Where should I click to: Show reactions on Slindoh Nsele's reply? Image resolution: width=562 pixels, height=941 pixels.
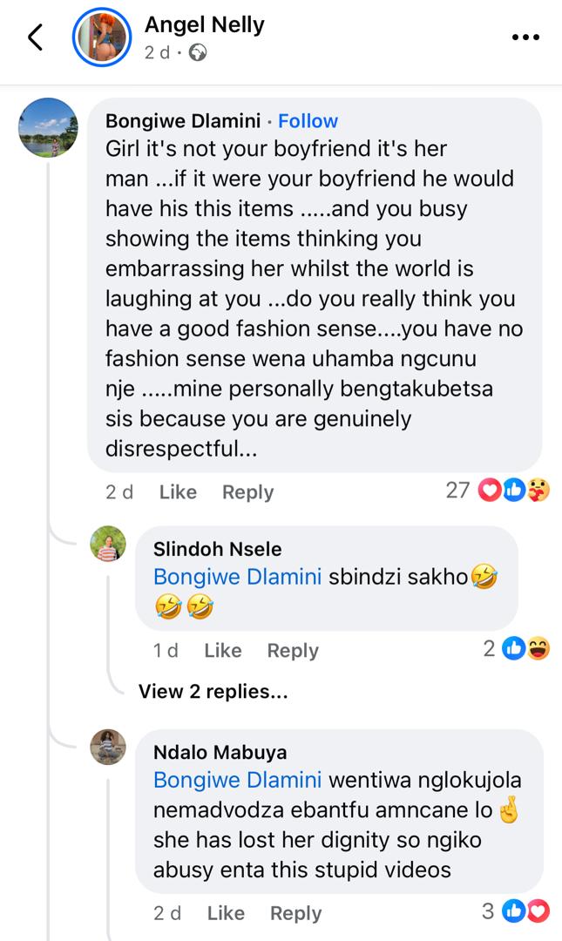pos(518,648)
